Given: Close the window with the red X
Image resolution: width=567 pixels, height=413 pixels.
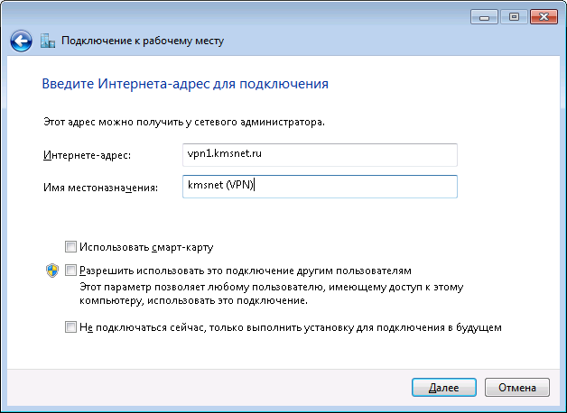Looking at the screenshot, I should point(544,17).
